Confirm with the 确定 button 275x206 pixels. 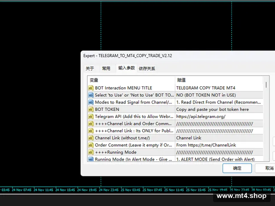coord(237,168)
